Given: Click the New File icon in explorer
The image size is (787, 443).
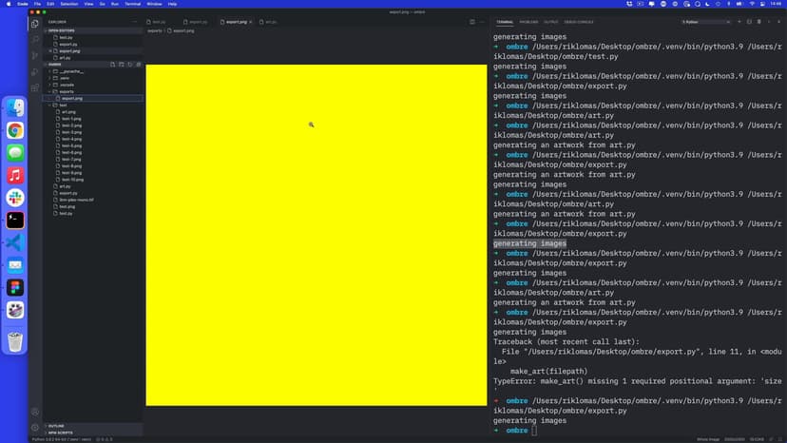Looking at the screenshot, I should (x=112, y=65).
